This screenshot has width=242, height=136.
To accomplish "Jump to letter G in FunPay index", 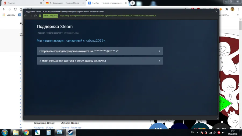I will [20, 78].
